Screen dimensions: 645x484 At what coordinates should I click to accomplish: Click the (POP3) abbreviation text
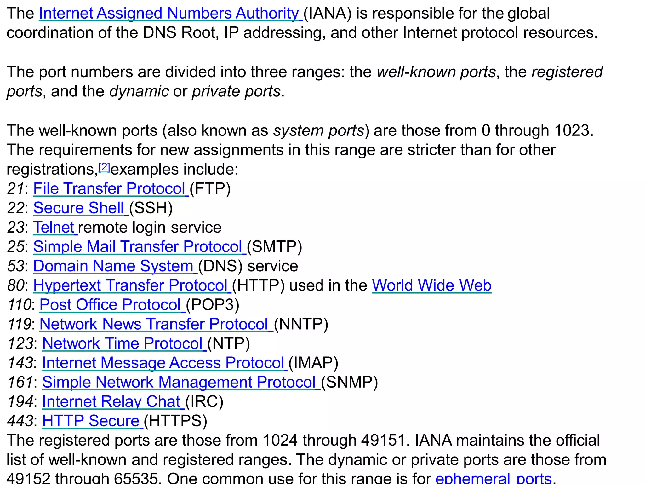pyautogui.click(x=213, y=305)
